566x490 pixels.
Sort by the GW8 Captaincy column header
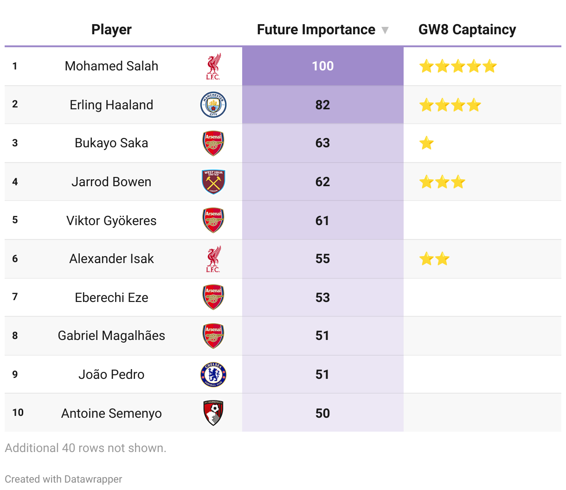point(467,30)
